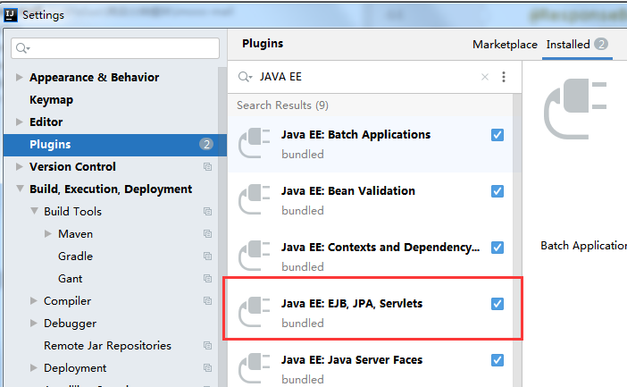Click the Java EE: Bean Validation plugin icon
The height and width of the screenshot is (387, 627).
click(255, 199)
